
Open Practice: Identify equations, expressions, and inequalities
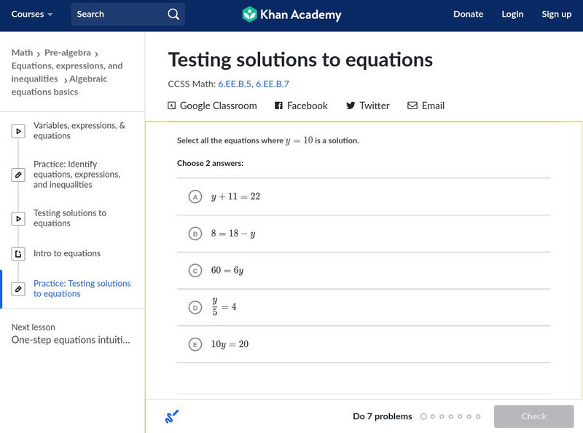point(77,175)
